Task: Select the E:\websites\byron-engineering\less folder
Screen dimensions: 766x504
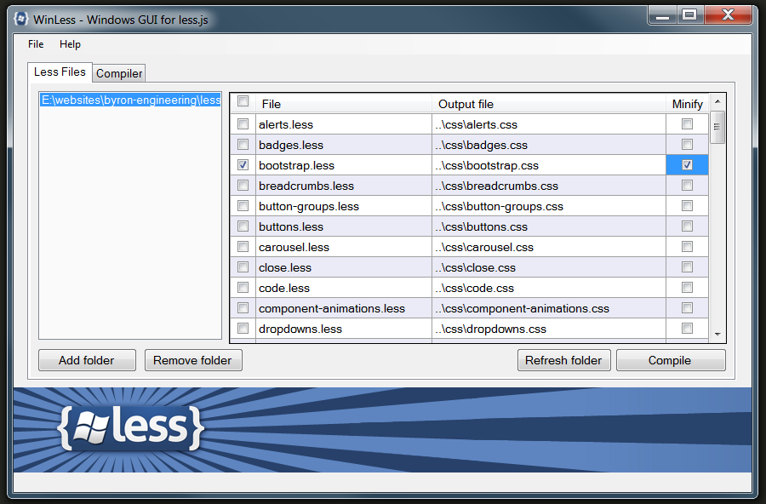Action: [130, 100]
